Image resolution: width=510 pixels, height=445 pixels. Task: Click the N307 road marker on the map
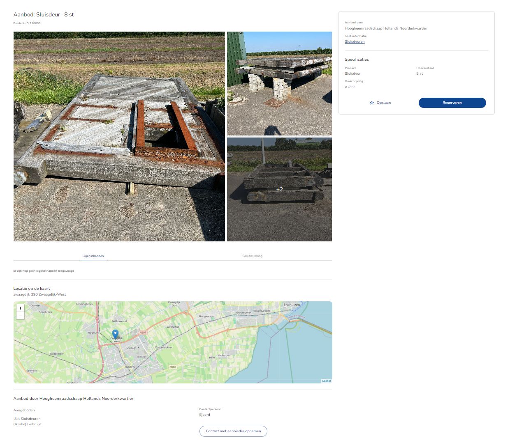click(143, 333)
